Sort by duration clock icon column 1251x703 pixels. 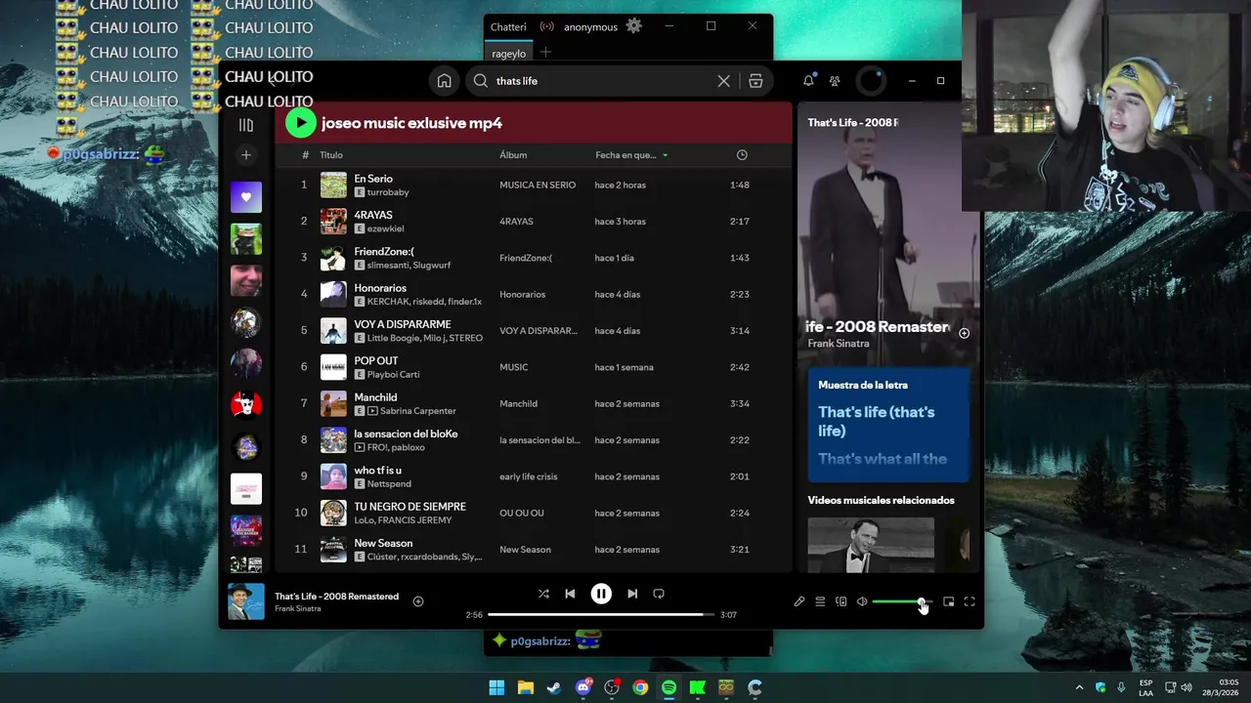point(742,155)
